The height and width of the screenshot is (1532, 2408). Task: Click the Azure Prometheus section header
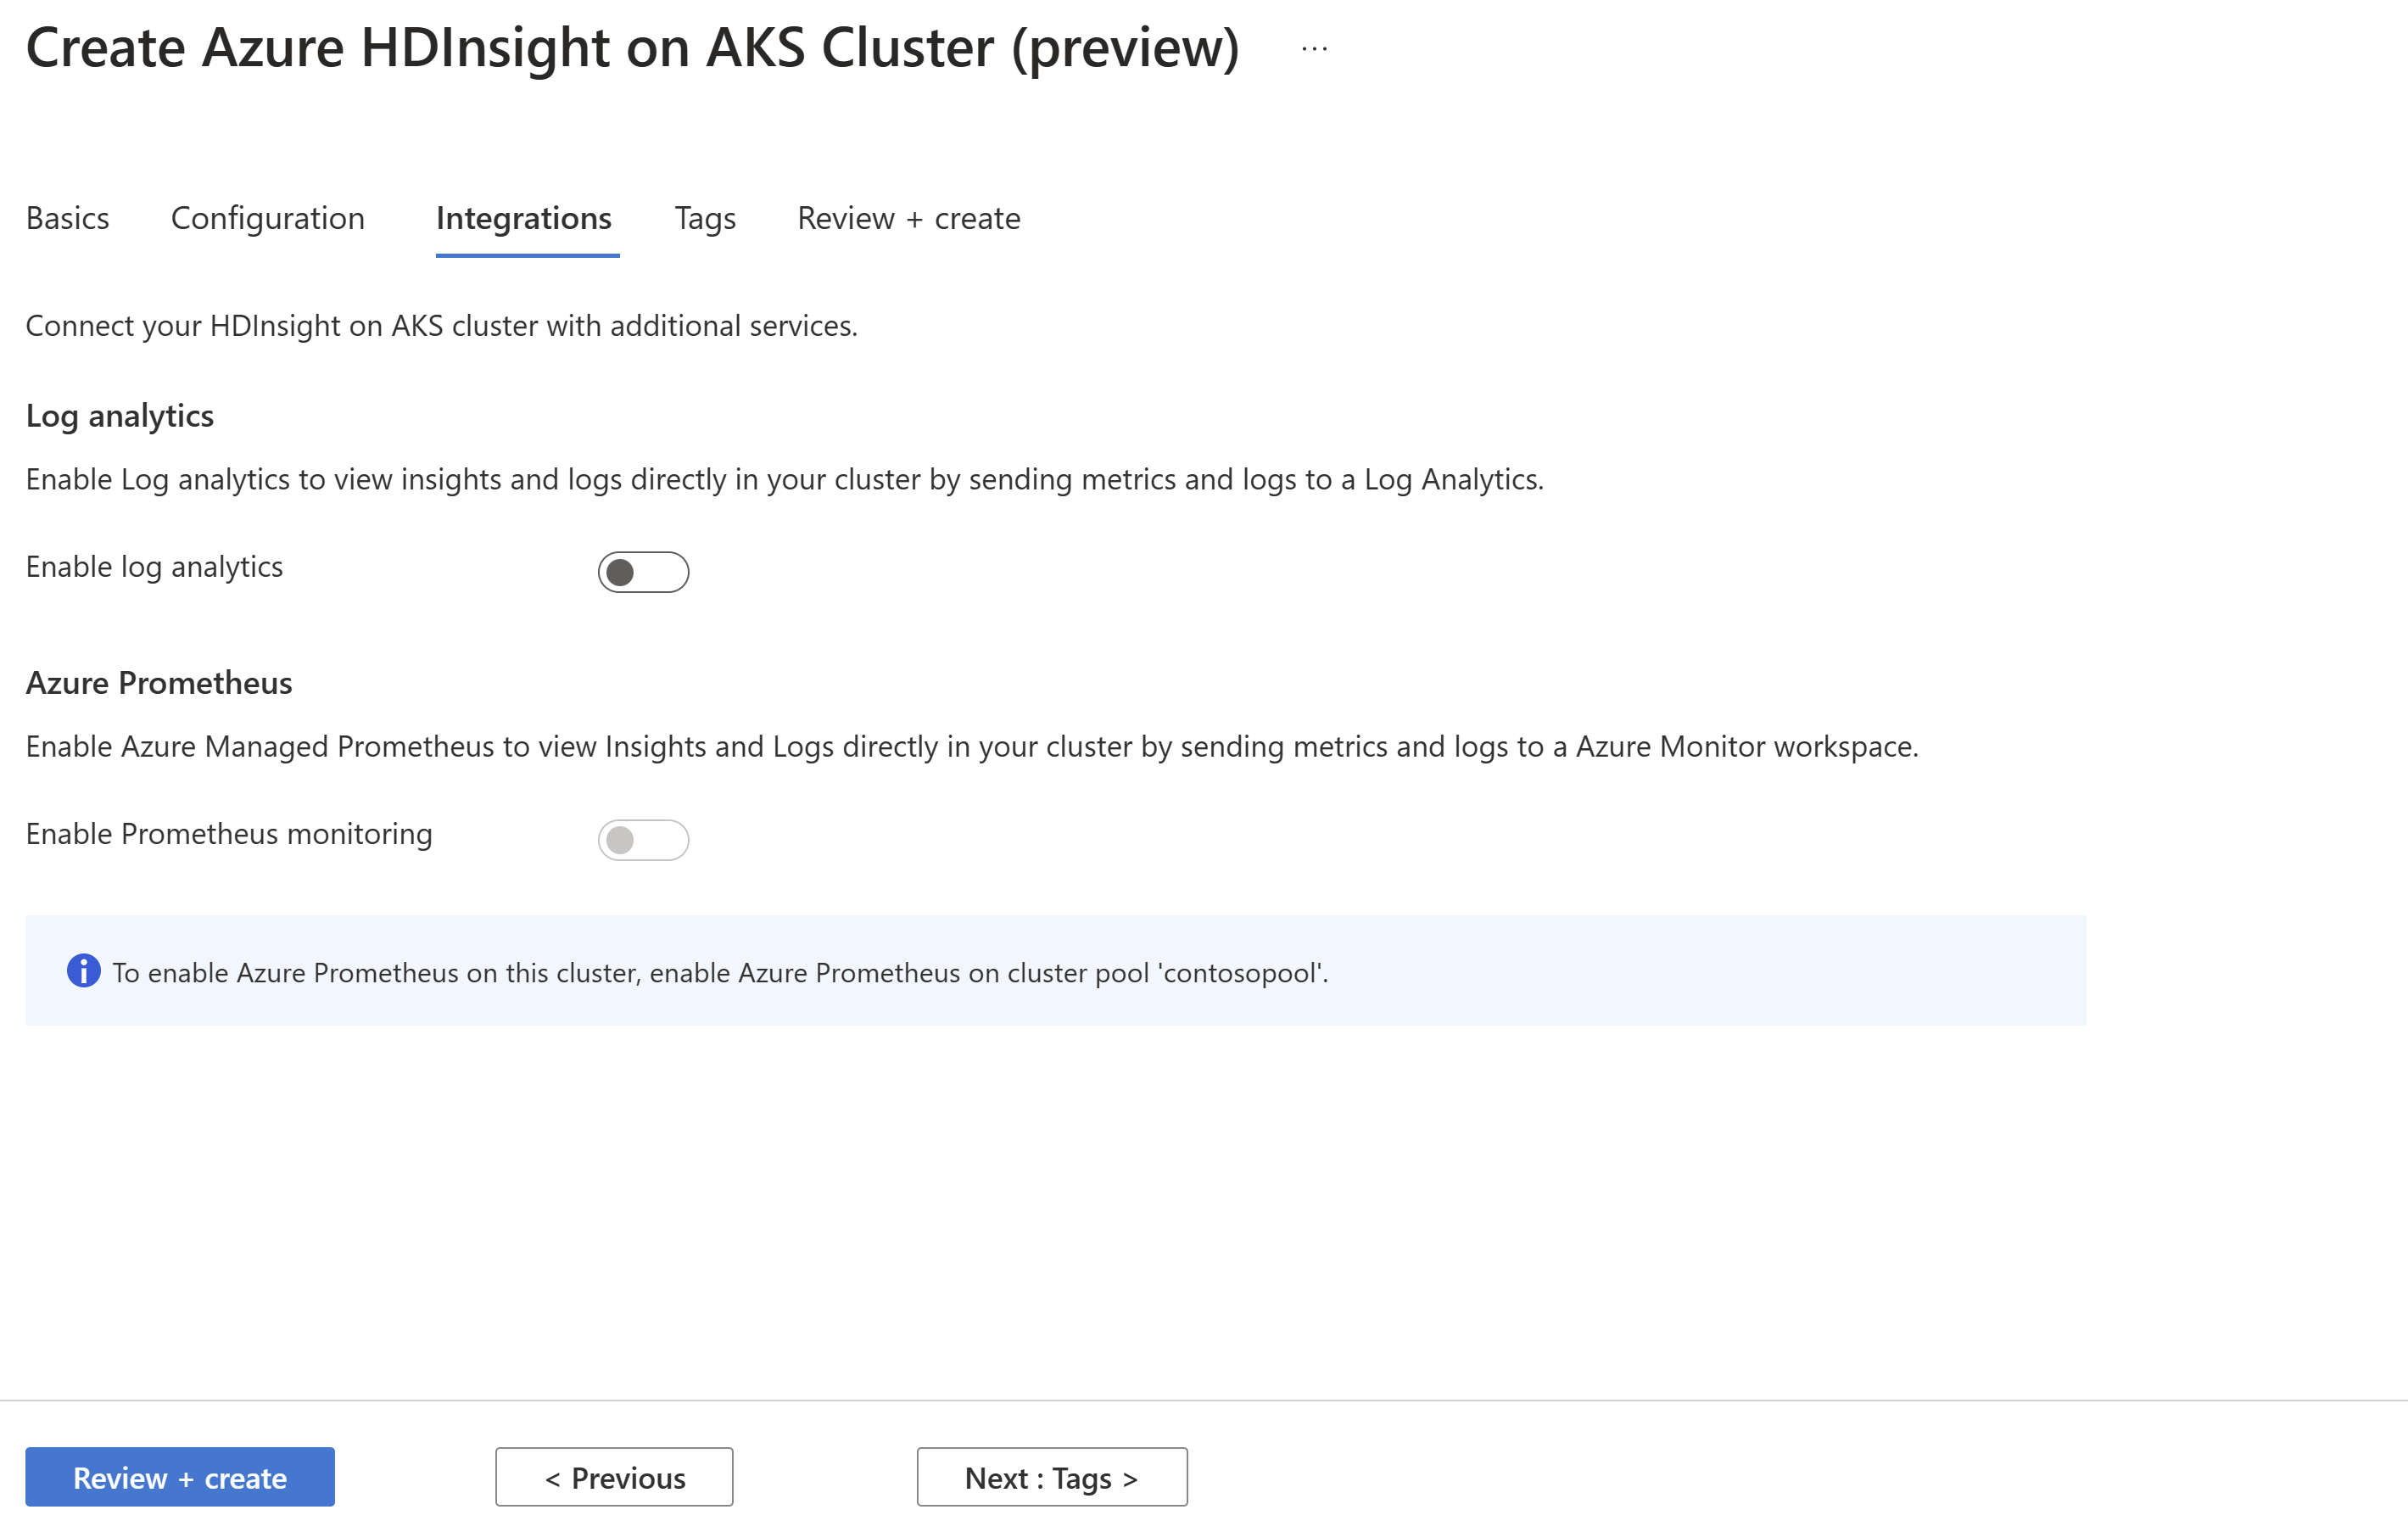click(x=159, y=681)
